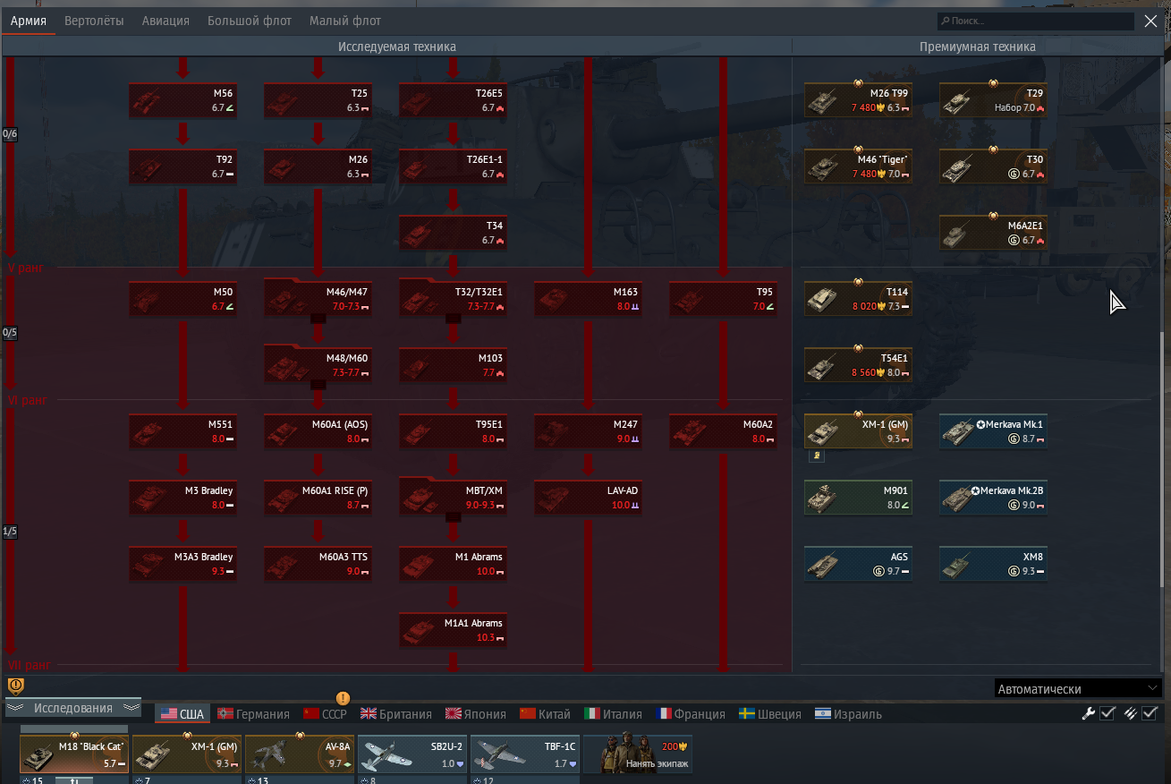Viewport: 1171px width, 784px height.
Task: Choose the XM8 light tank card
Action: [x=994, y=564]
